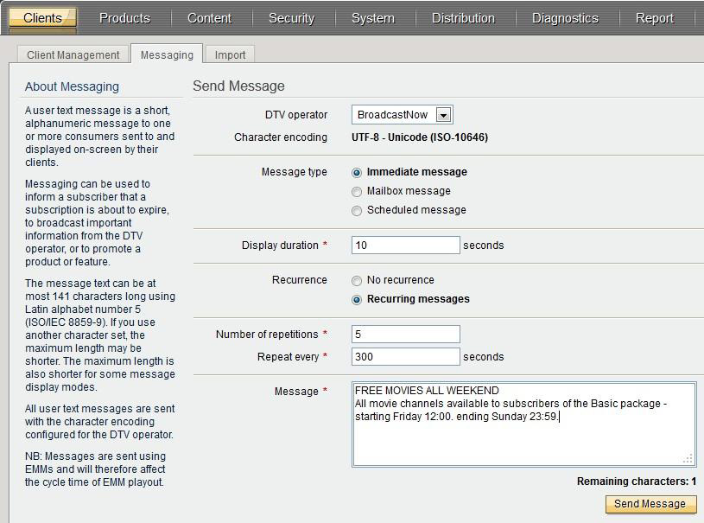Open the Products menu
The width and height of the screenshot is (704, 523).
pyautogui.click(x=124, y=18)
